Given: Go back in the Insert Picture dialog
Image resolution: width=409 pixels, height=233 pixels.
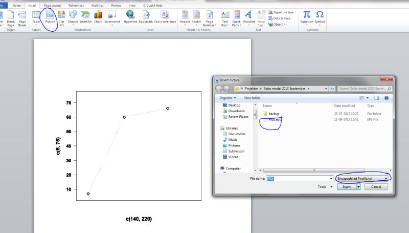Looking at the screenshot, I should 219,89.
